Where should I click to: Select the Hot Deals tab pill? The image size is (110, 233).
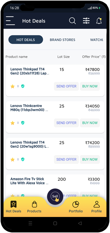click(x=26, y=40)
